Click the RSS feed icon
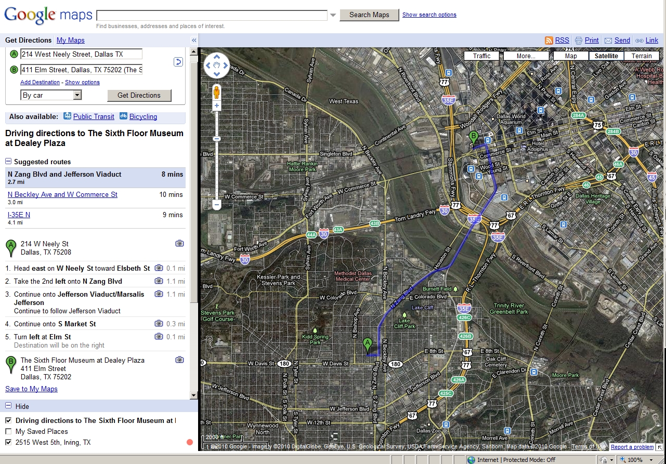This screenshot has height=464, width=666. tap(549, 41)
